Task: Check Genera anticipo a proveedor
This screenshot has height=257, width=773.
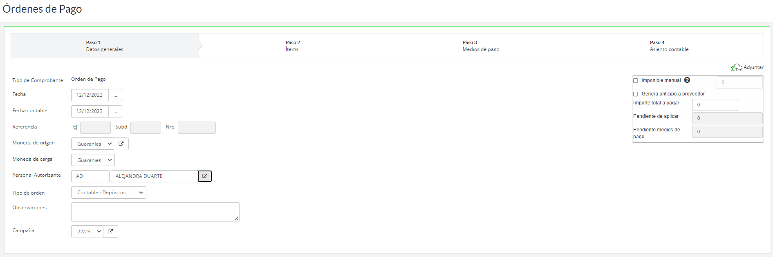Action: point(636,94)
